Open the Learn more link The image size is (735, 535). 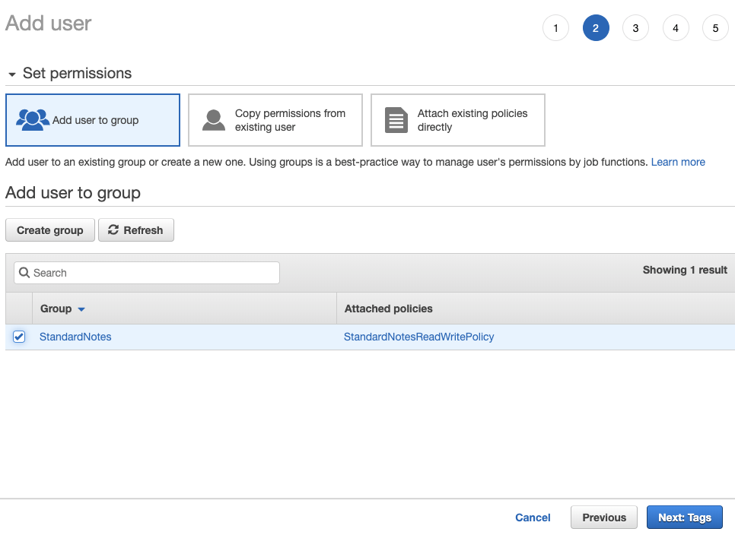[x=678, y=162]
